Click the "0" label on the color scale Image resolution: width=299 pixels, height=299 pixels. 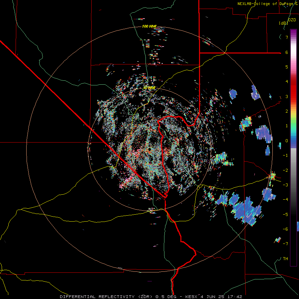(287, 141)
